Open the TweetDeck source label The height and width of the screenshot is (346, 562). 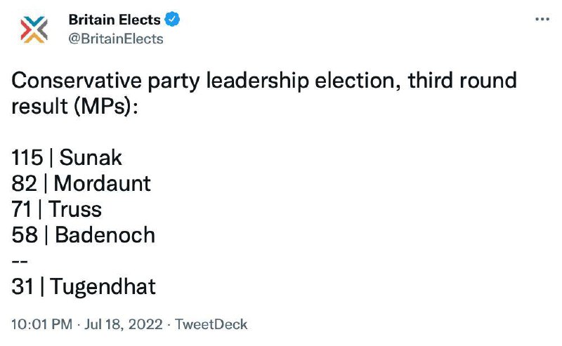[x=211, y=325]
